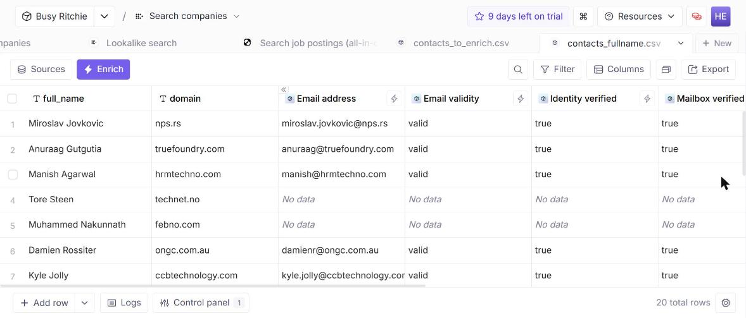Click the purple Enrich button
Screen dimensions: 746x318
(x=103, y=70)
